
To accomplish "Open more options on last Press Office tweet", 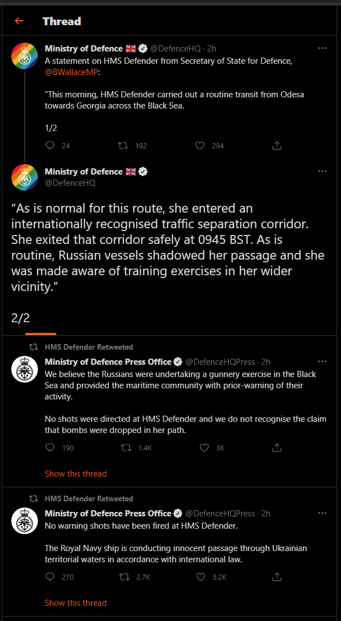I will click(323, 513).
